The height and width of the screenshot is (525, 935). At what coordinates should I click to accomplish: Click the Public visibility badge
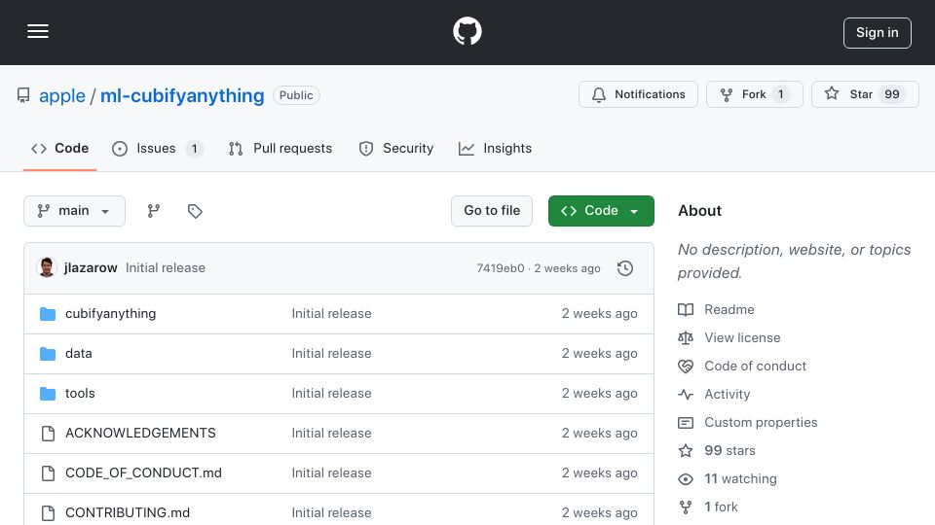(296, 95)
